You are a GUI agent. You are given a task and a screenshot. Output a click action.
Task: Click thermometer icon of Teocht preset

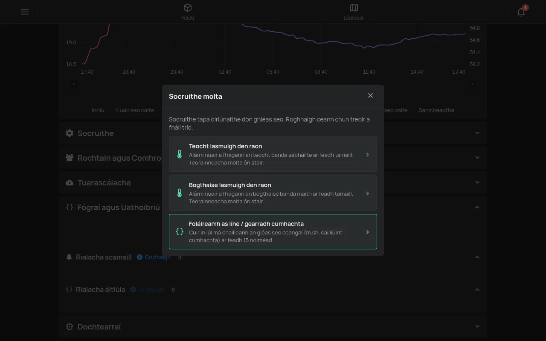[180, 154]
